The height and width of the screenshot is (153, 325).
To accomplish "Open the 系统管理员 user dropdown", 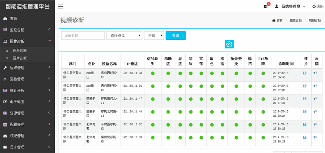I will 290,7.
